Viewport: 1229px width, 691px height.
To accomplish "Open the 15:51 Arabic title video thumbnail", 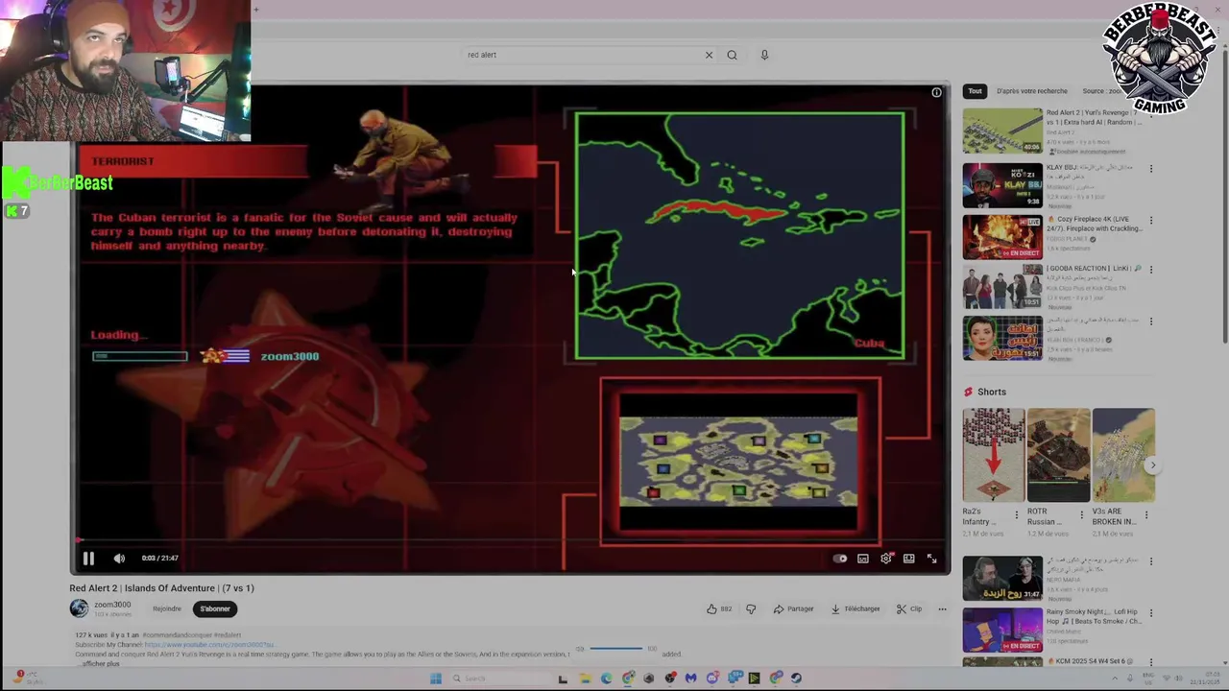I will tap(1002, 338).
